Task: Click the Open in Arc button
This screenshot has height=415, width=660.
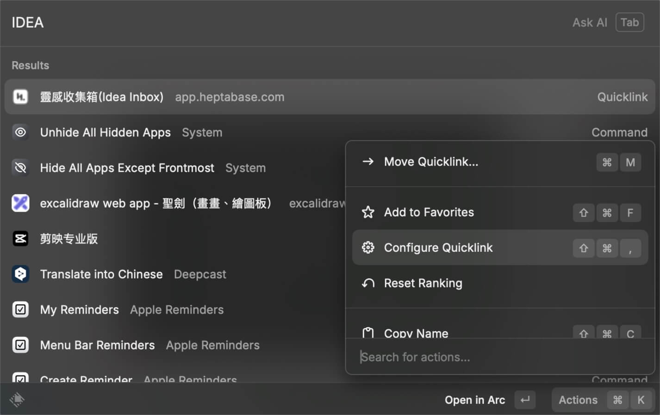Action: coord(475,400)
